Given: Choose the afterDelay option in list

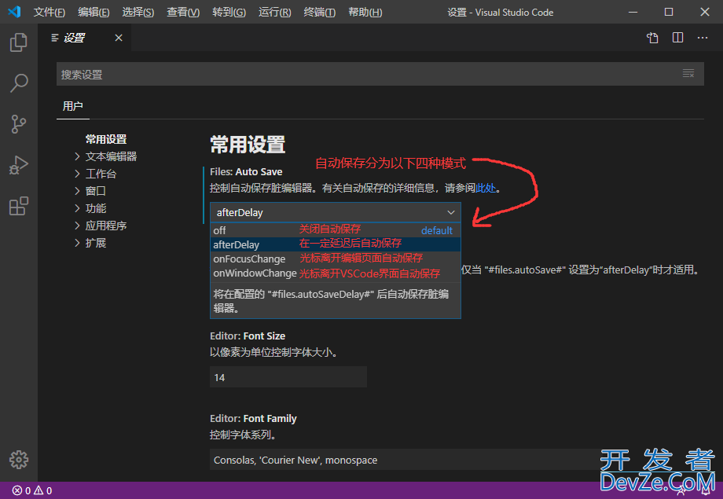Looking at the screenshot, I should pyautogui.click(x=336, y=244).
